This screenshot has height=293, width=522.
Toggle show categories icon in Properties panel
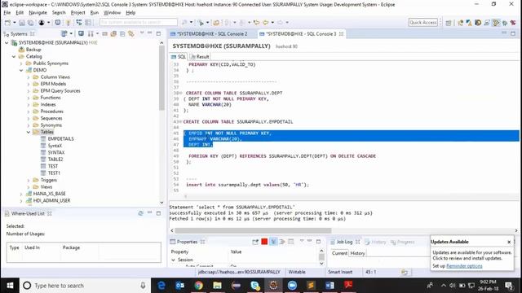coord(273,242)
